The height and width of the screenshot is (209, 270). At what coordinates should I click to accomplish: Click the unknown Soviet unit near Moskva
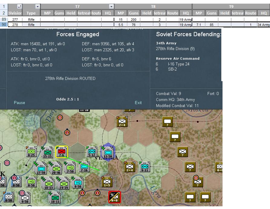pos(168,122)
